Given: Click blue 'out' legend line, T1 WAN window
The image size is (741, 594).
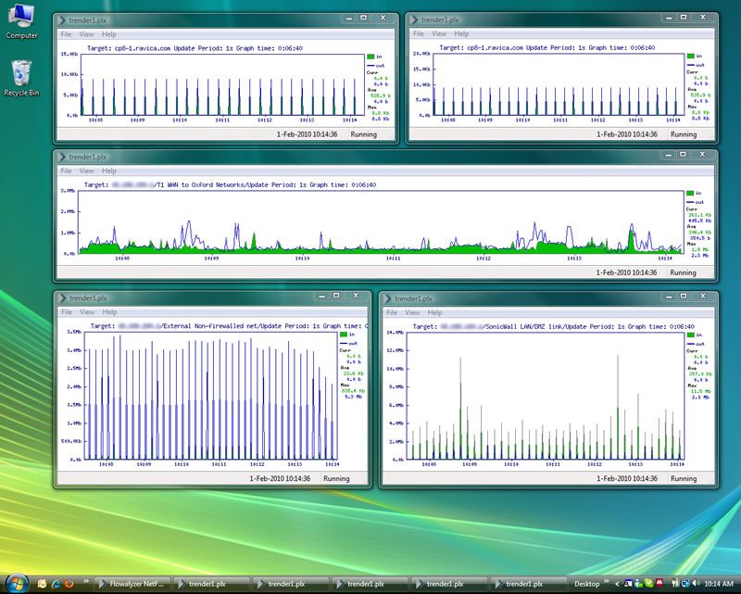Looking at the screenshot, I should pos(690,202).
